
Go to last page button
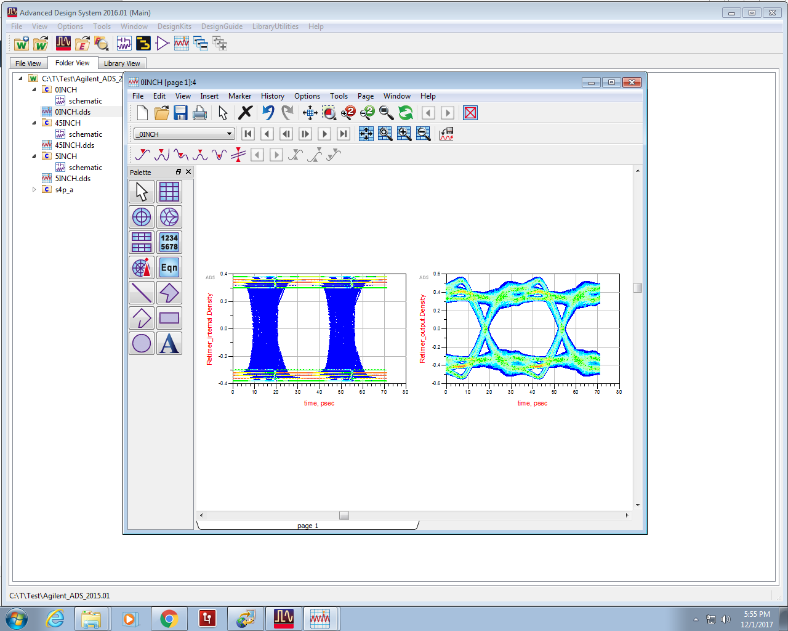[344, 134]
